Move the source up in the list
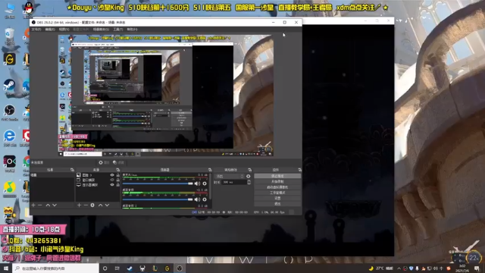This screenshot has width=485, height=273. tap(101, 206)
